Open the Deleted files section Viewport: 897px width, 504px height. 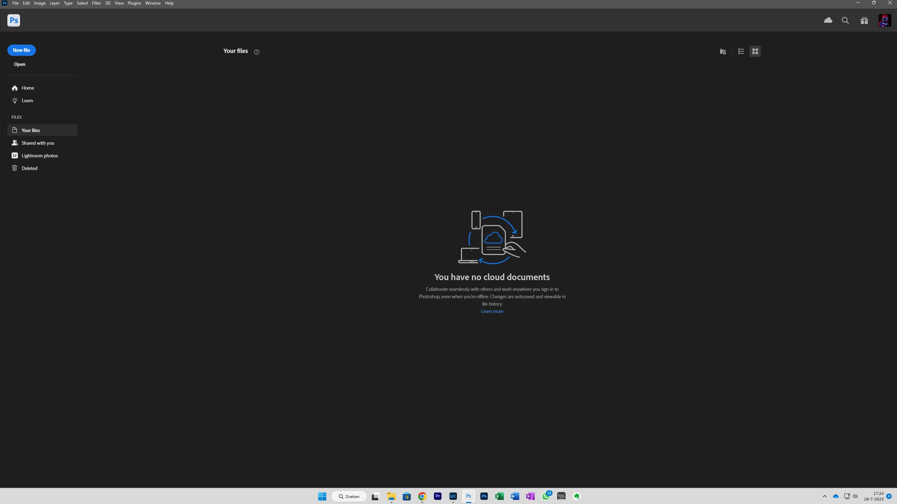tap(29, 168)
